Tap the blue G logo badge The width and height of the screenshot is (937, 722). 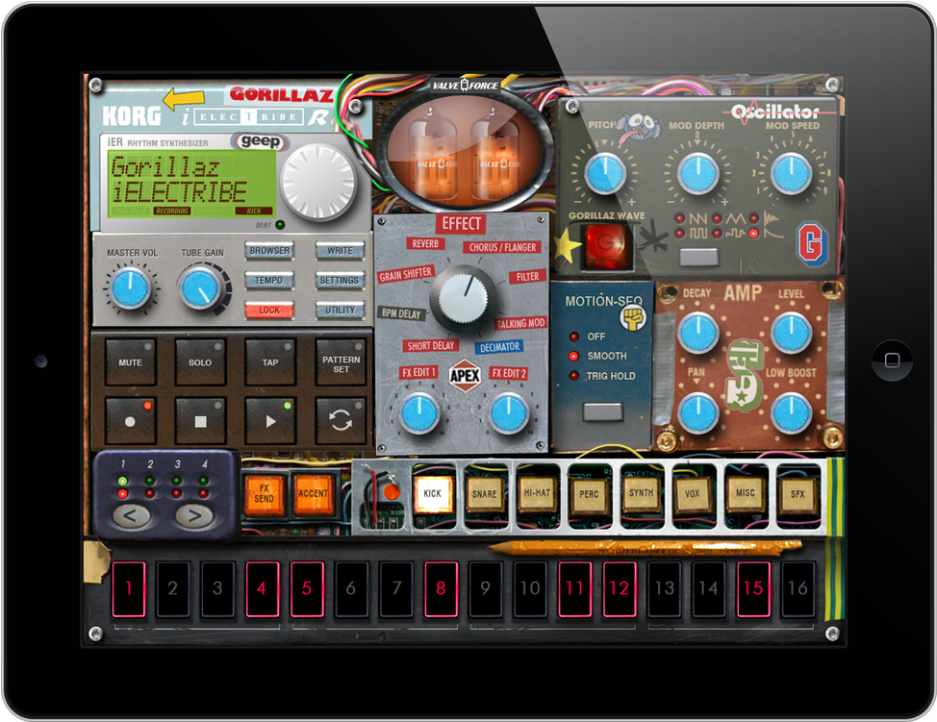[x=813, y=243]
